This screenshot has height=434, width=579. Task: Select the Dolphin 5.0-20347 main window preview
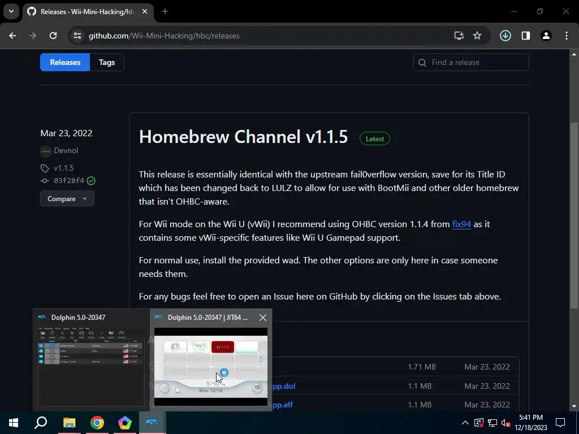coord(91,360)
